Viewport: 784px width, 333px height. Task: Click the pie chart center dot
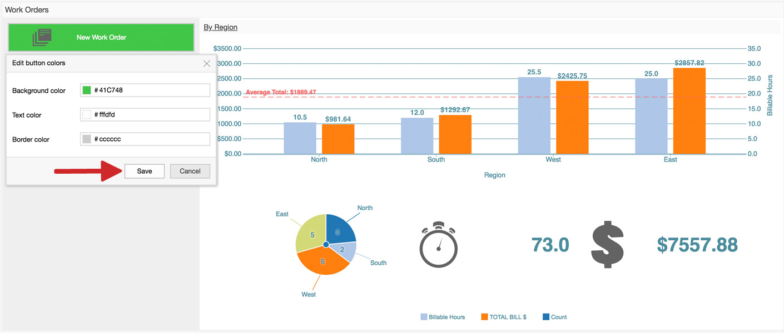326,244
